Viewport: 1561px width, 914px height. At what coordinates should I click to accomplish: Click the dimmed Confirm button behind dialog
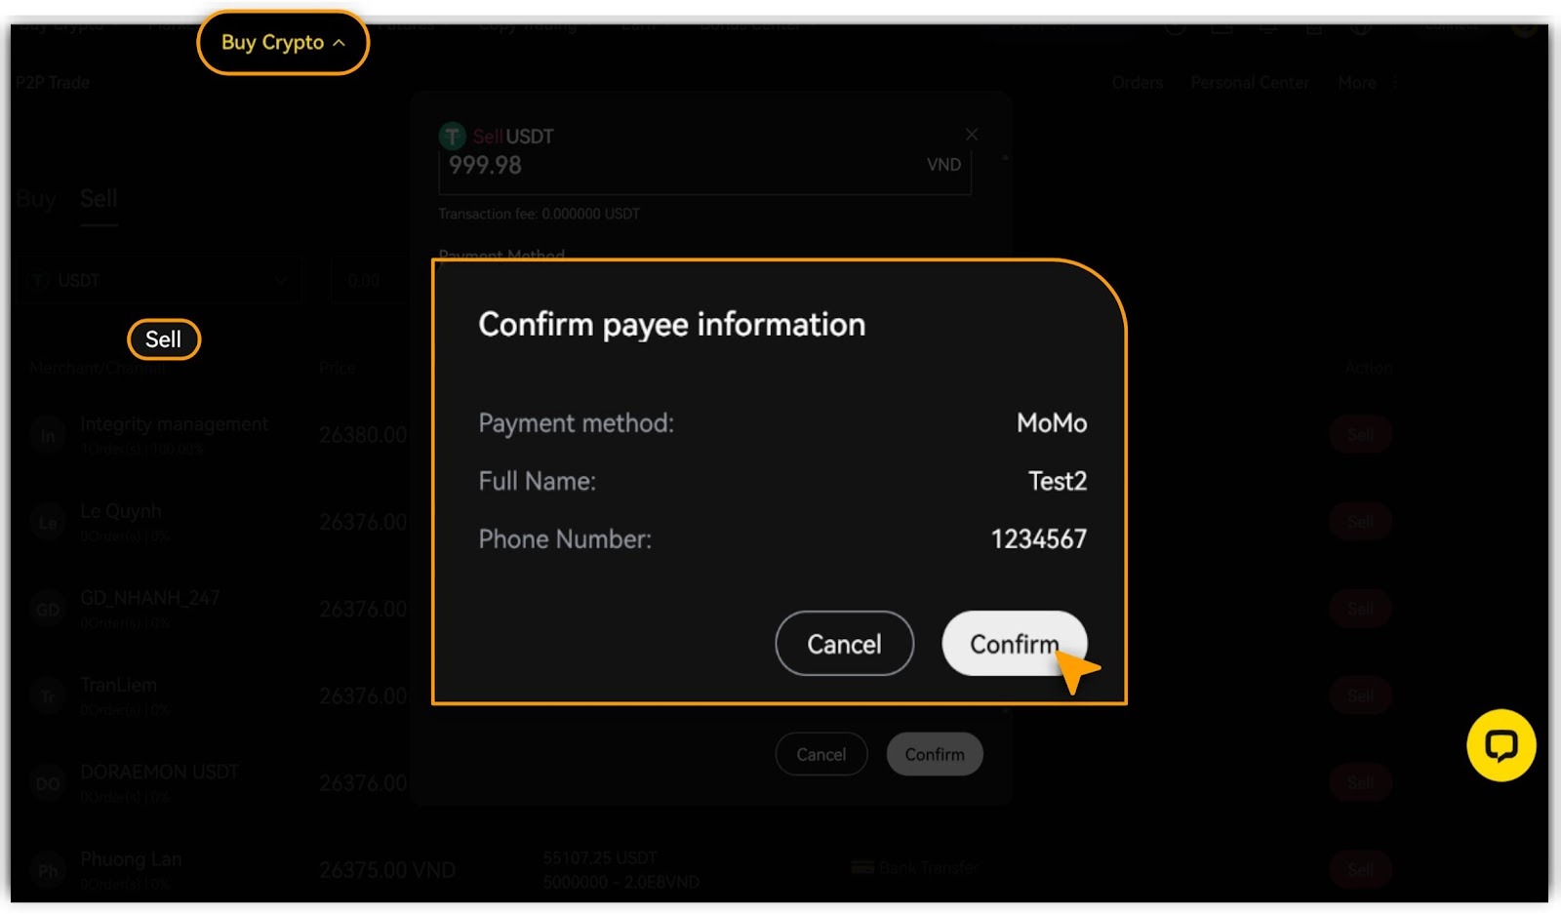click(x=935, y=754)
